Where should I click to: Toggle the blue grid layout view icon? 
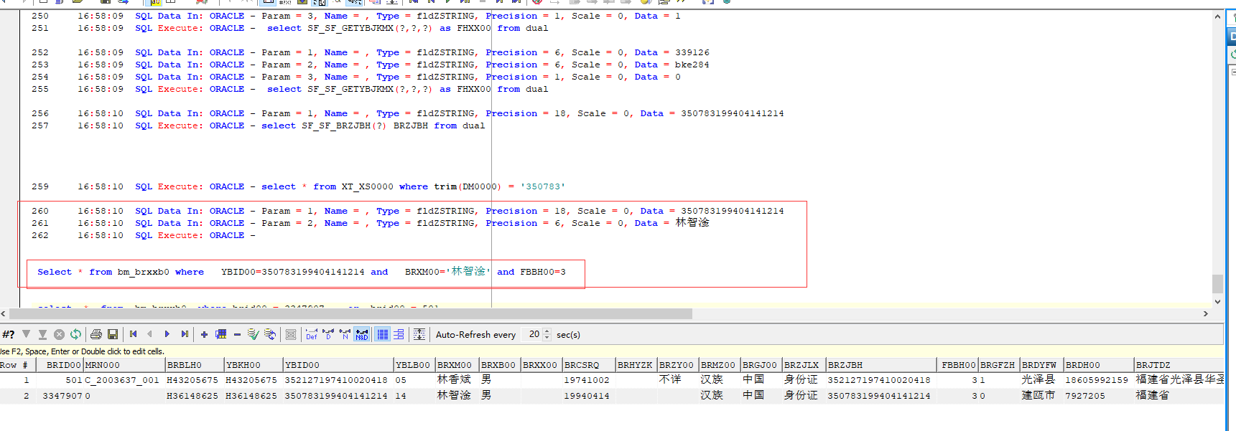coord(383,334)
